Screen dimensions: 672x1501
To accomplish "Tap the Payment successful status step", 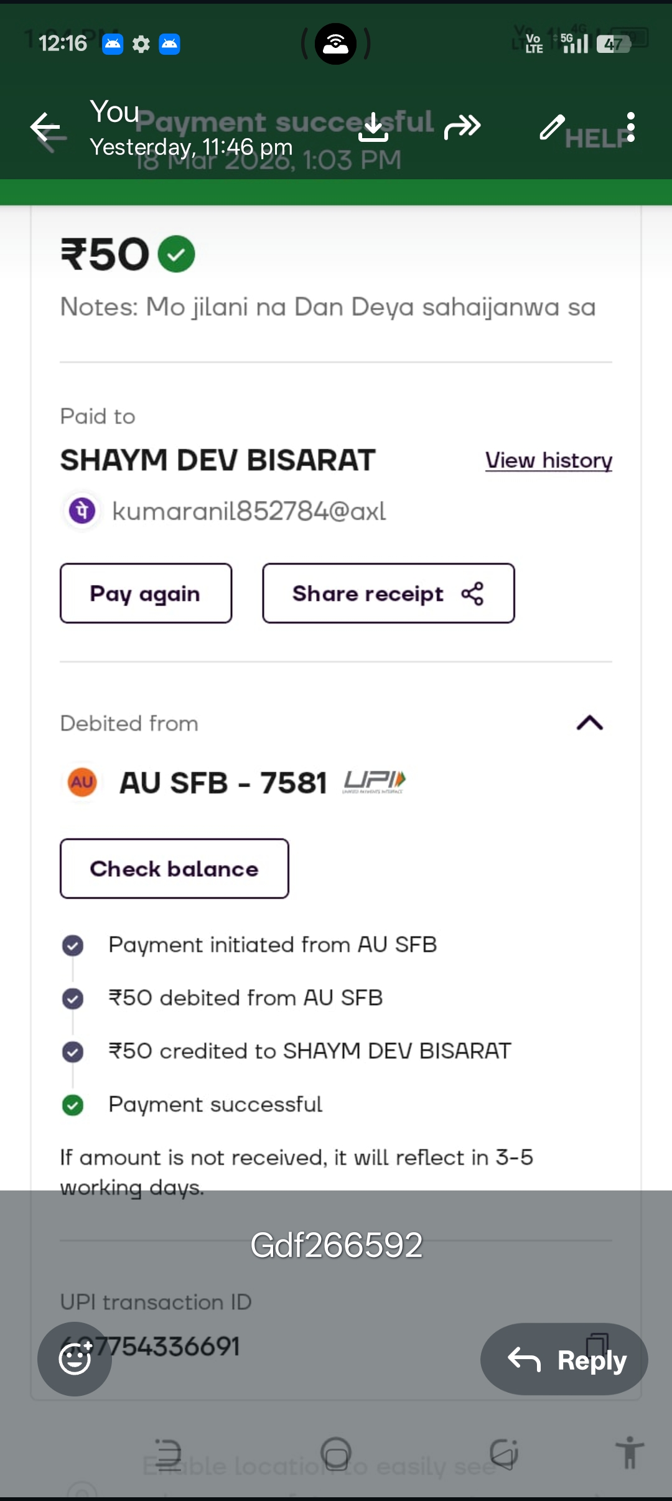I will [x=215, y=1105].
